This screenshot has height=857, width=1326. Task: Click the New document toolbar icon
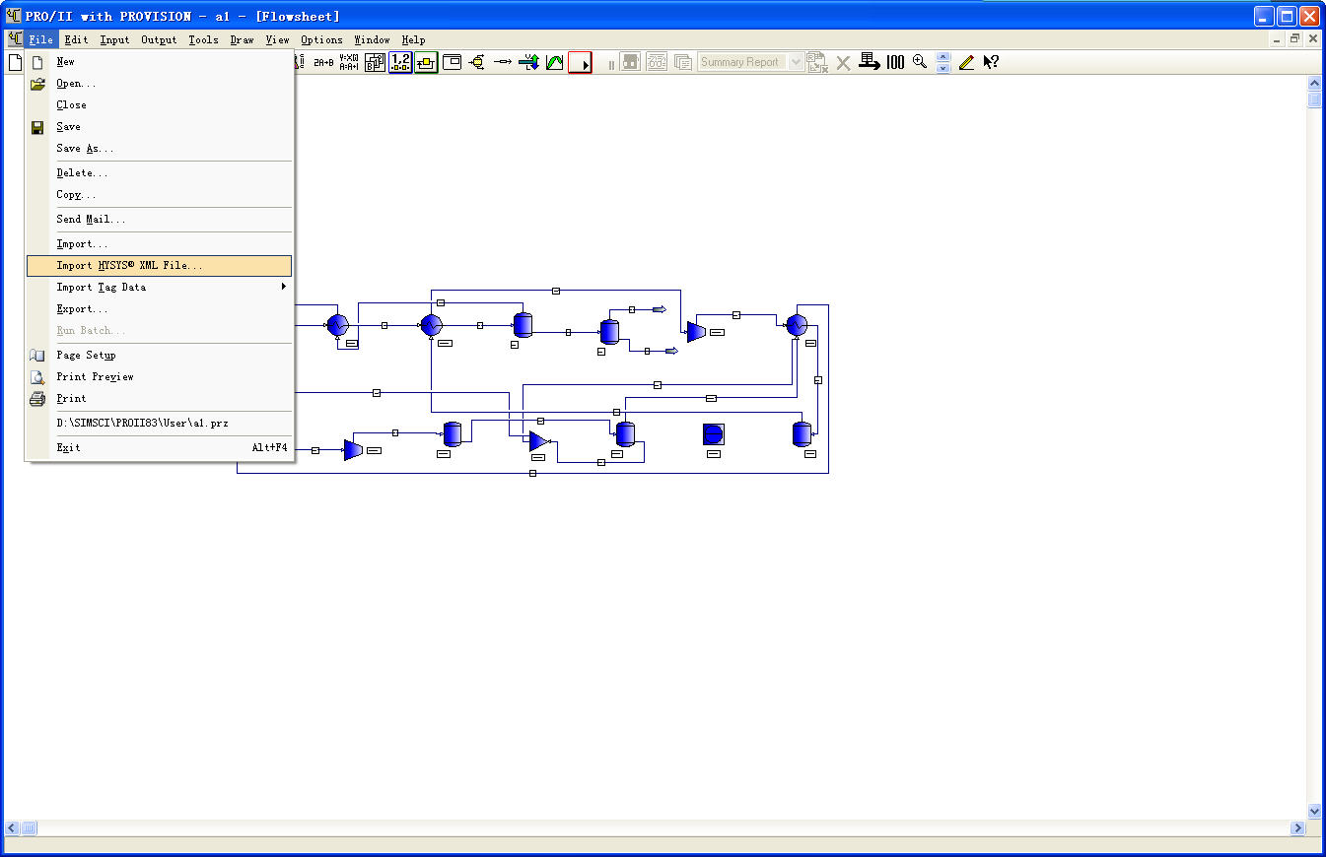tap(15, 62)
